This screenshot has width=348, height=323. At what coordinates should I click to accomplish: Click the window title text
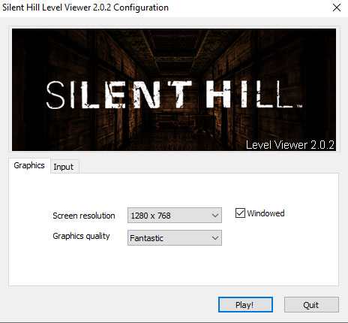pos(85,8)
